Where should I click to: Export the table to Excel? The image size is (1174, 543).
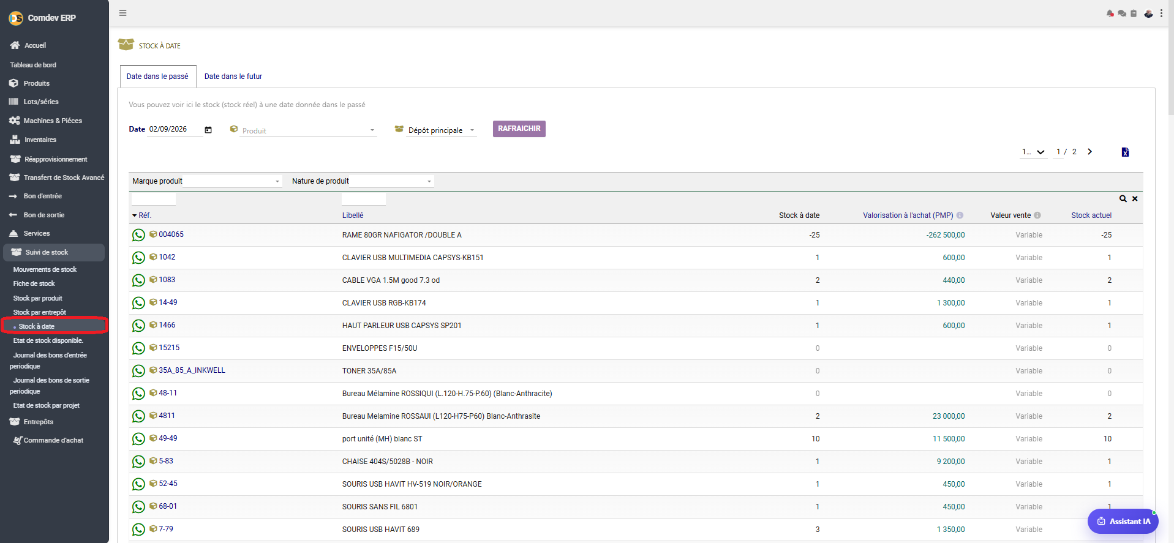[x=1125, y=152]
